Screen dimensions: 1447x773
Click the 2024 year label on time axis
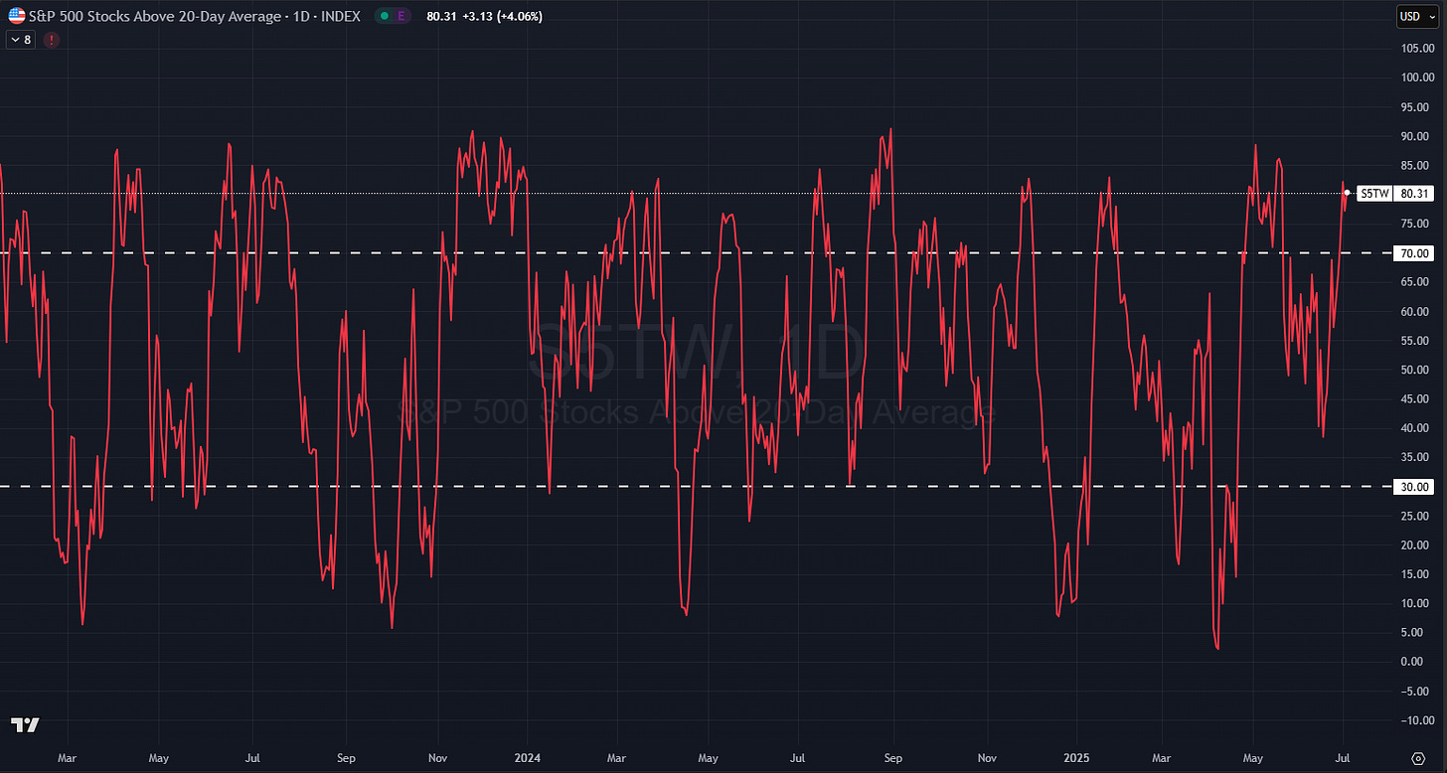(x=526, y=757)
